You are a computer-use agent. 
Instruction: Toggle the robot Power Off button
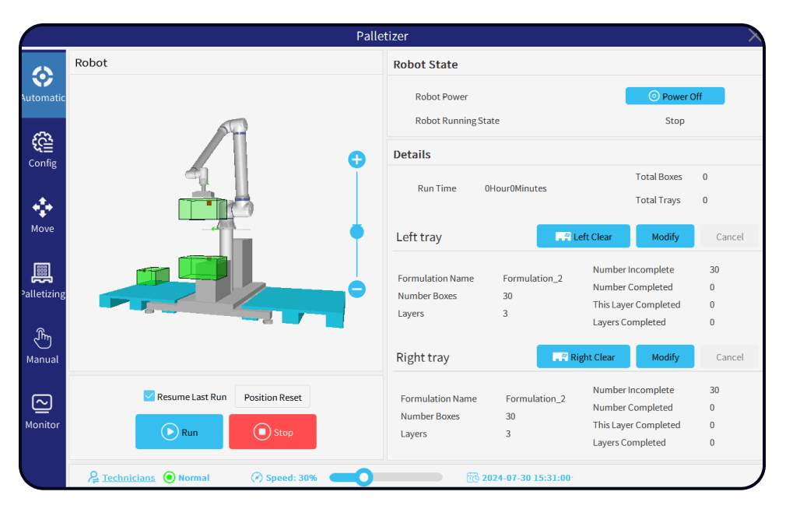coord(675,97)
